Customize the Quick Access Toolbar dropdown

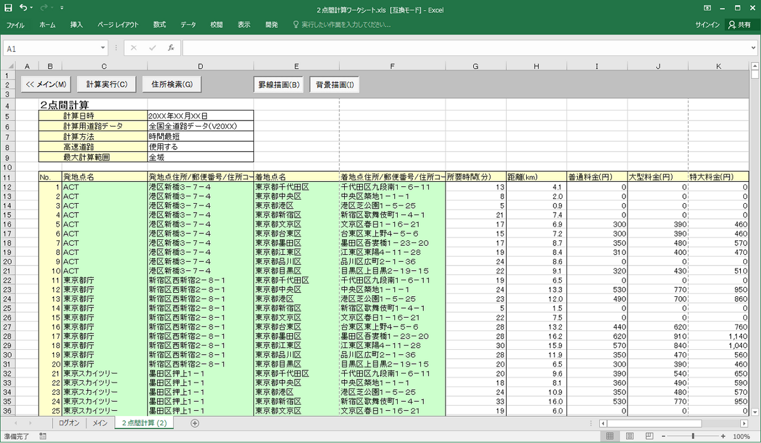click(x=62, y=8)
